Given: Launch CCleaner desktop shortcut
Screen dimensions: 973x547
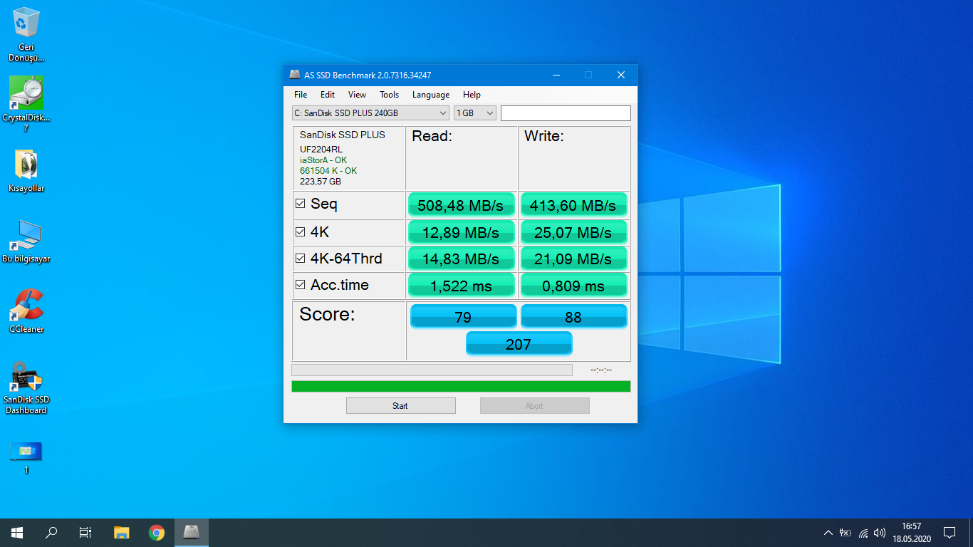Looking at the screenshot, I should pos(26,311).
